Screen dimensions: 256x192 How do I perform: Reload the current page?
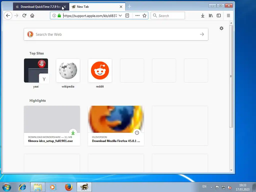(x=24, y=16)
